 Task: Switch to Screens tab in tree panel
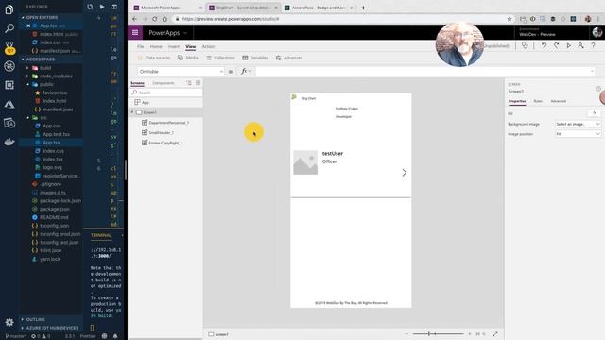(x=137, y=83)
